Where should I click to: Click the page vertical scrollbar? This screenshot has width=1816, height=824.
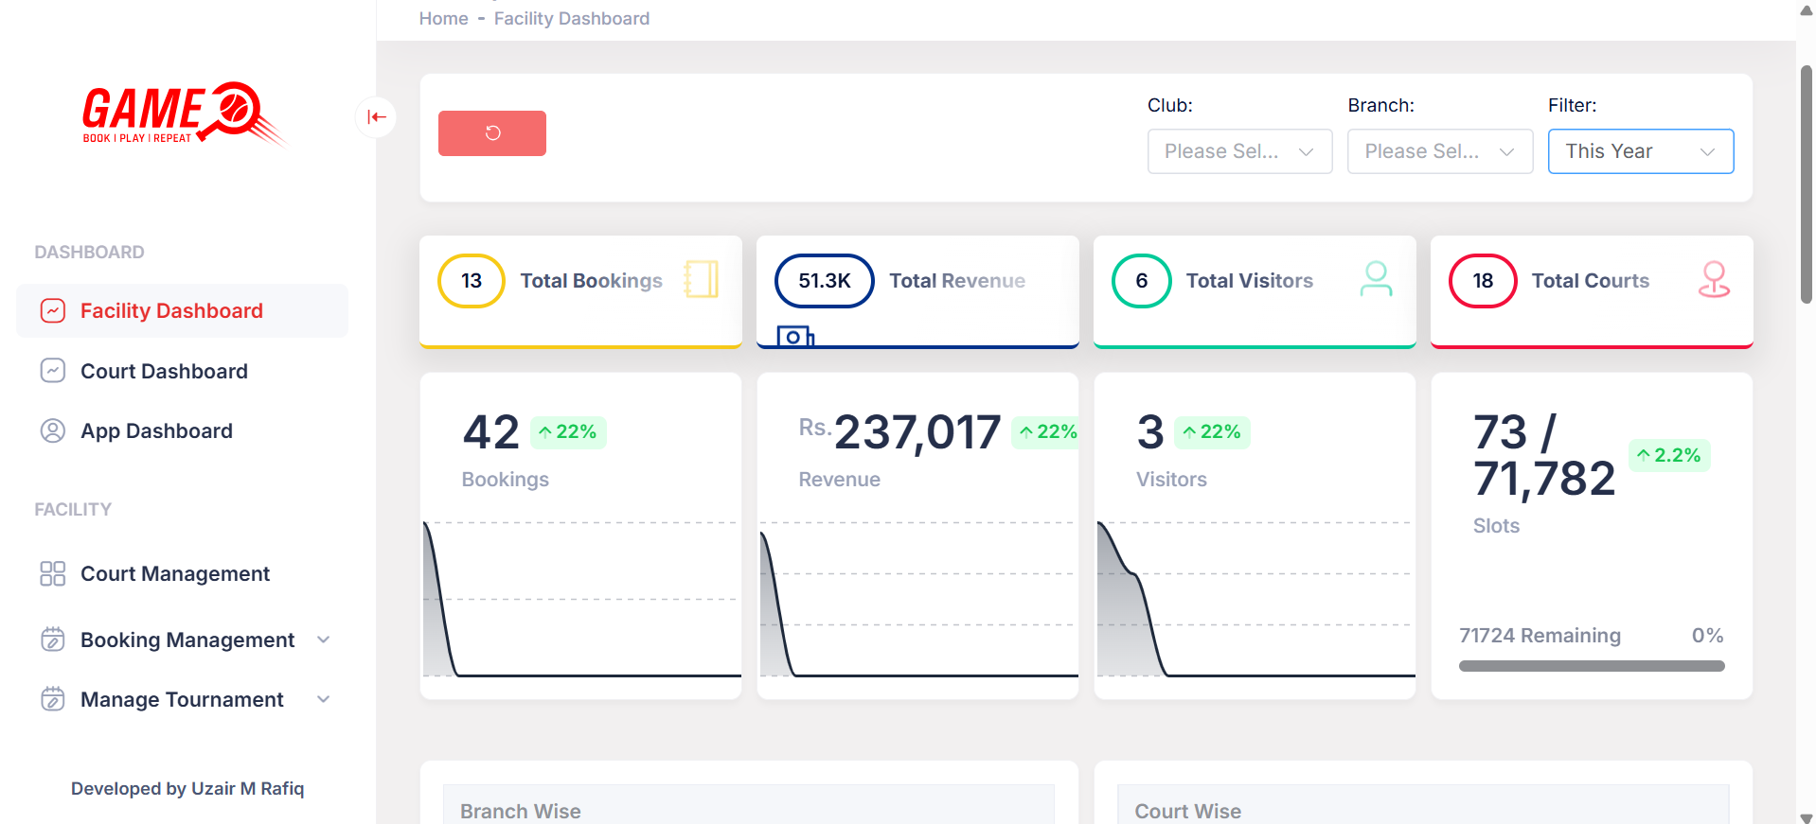[x=1807, y=184]
